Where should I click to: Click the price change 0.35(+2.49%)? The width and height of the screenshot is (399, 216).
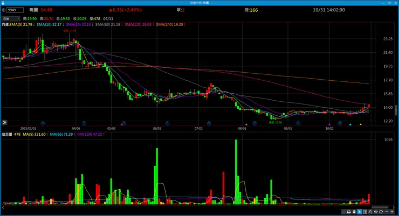coord(126,10)
